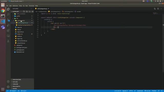Viewport: 164px width, 92px height.
Task: Expand the NPM Scripts section
Action: click(22, 86)
